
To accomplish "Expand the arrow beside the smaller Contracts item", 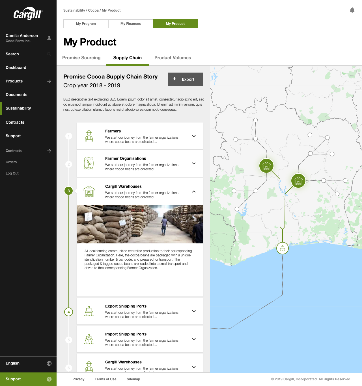I will tap(49, 151).
